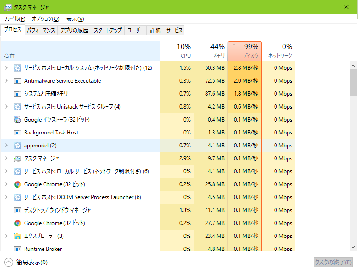
Task: Select the Google インストーラ (32 ビット) name
Action: [x=57, y=120]
